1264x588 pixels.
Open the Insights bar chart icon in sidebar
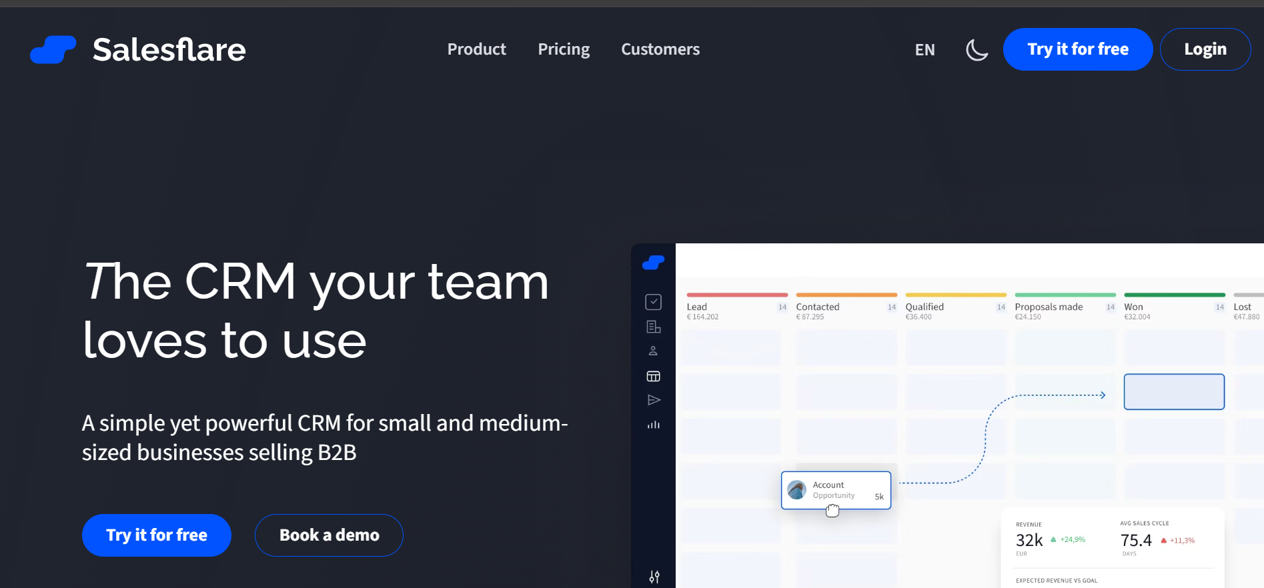click(x=654, y=425)
